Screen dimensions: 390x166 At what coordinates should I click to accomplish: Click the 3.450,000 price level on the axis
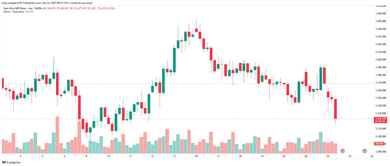tap(380, 21)
